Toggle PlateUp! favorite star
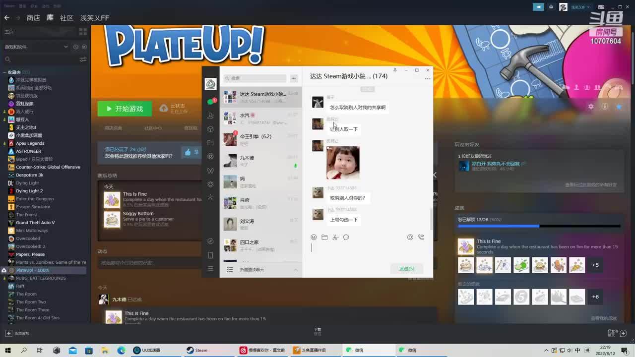This screenshot has width=635, height=357. coord(619,107)
